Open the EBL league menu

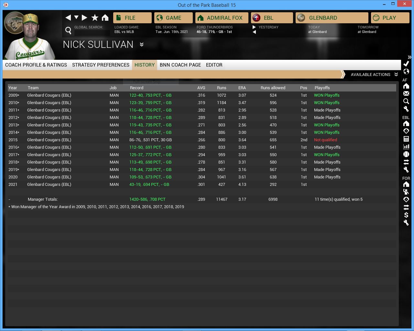tap(272, 18)
